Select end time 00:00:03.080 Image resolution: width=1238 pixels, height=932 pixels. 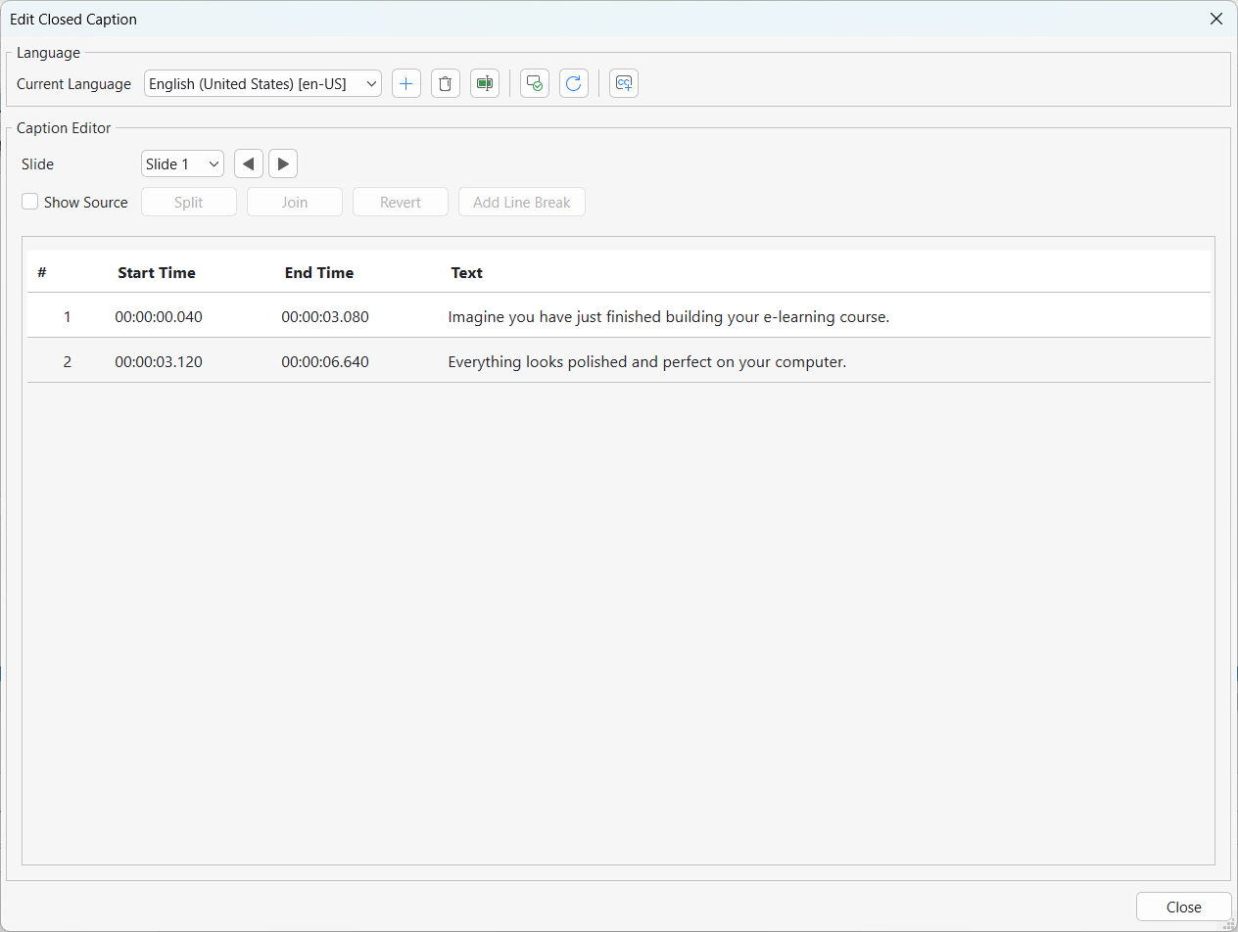point(325,316)
